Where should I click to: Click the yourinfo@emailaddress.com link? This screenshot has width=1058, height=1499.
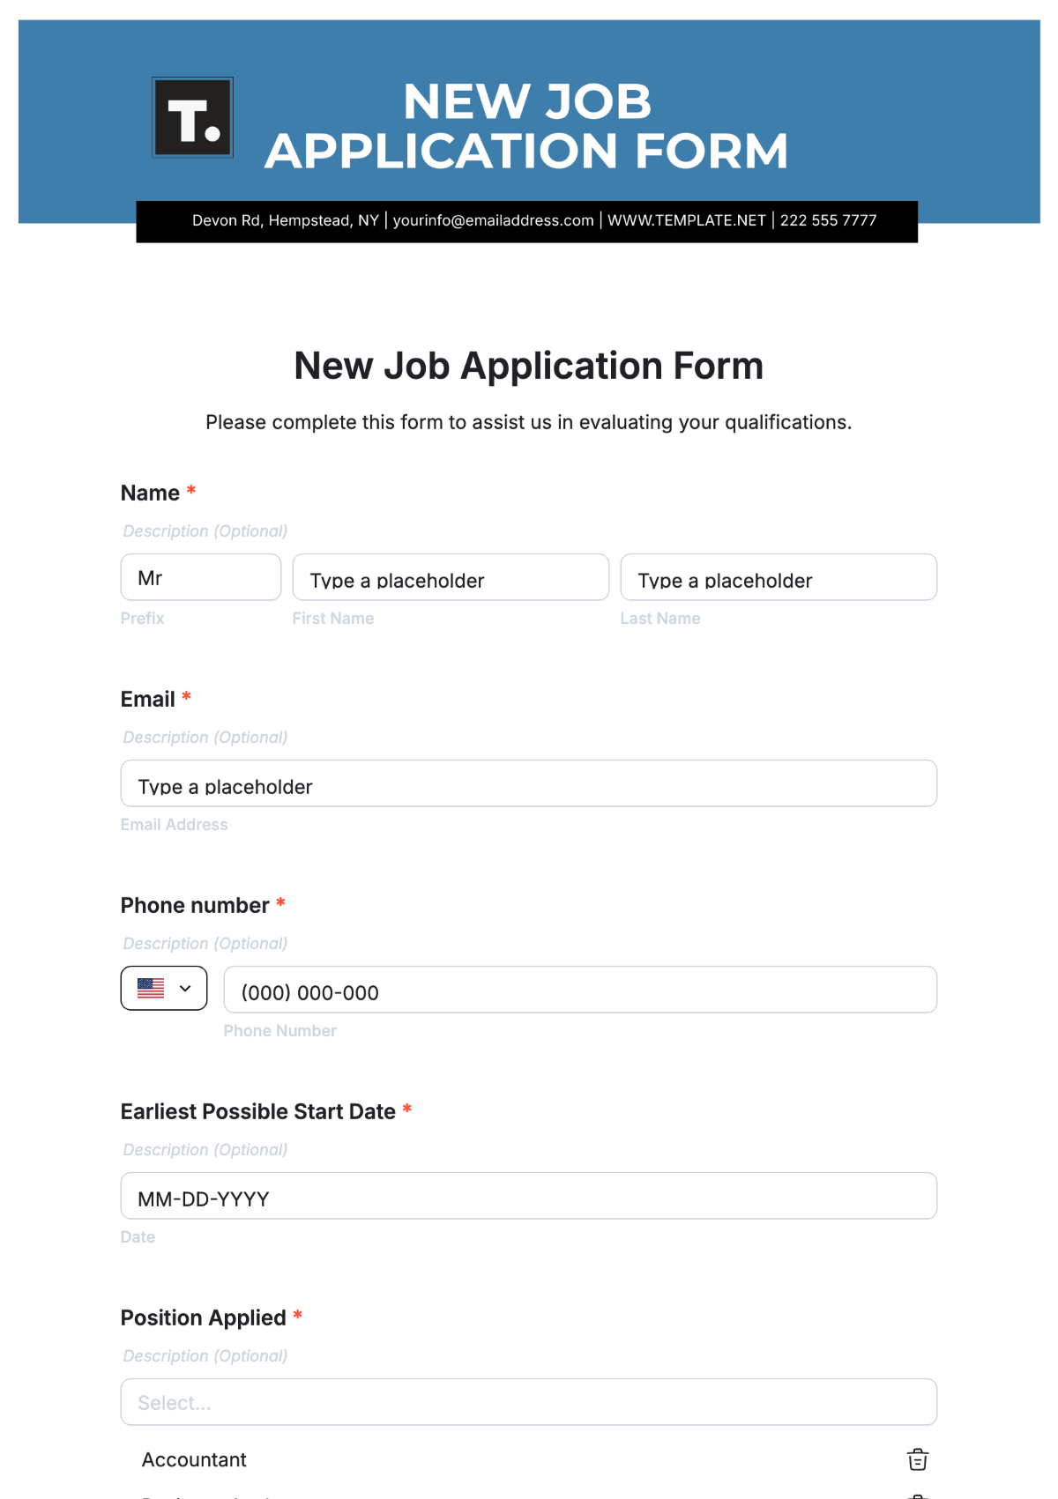click(x=493, y=220)
